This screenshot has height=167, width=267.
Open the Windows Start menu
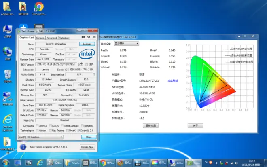pos(6,163)
